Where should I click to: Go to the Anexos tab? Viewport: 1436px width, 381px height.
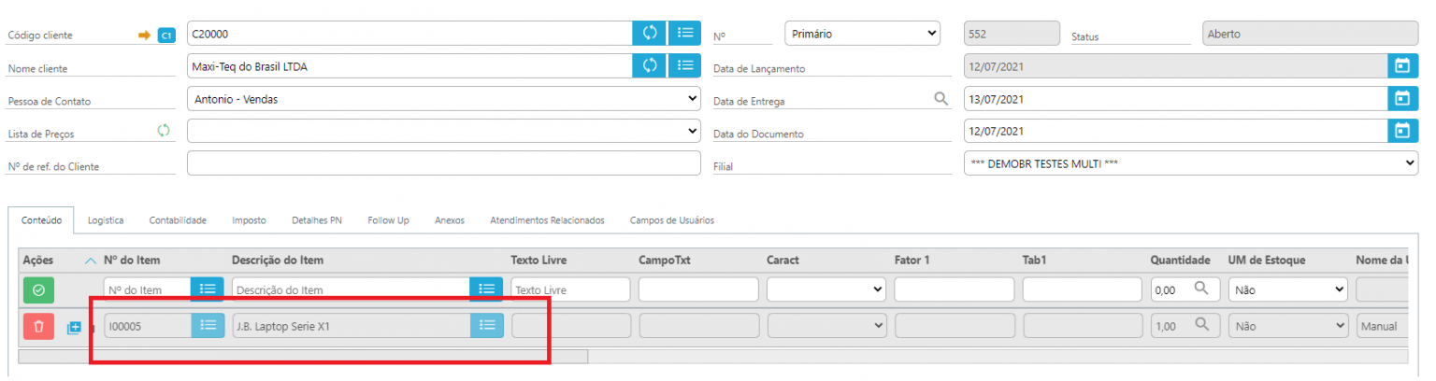point(450,220)
